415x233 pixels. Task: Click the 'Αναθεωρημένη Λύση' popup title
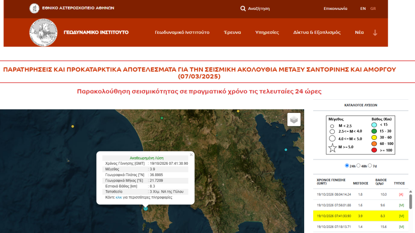click(147, 158)
